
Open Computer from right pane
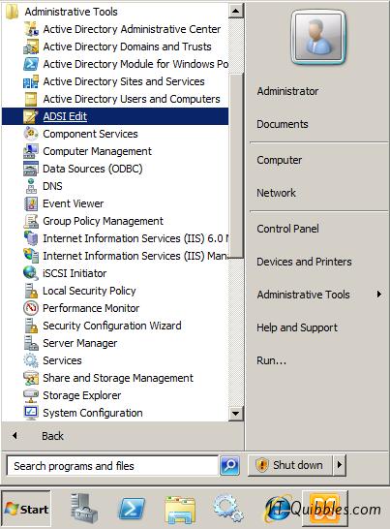tap(280, 160)
